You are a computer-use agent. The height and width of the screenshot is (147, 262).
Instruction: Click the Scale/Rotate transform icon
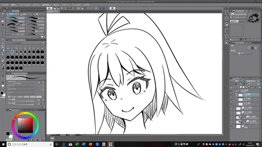pyautogui.click(x=85, y=8)
